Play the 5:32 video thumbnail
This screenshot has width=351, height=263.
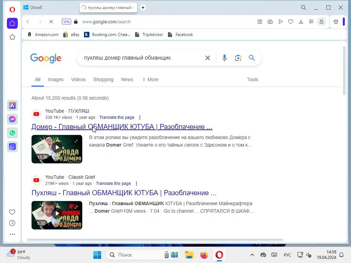tap(57, 215)
